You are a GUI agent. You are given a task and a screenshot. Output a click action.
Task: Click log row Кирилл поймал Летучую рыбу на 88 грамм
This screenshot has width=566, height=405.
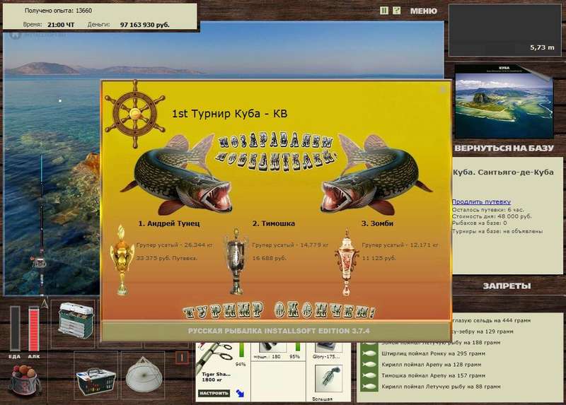441,387
